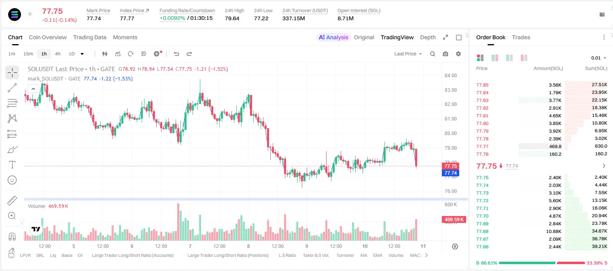Select the ruler measure tool
This screenshot has height=271, width=613.
pos(12,201)
